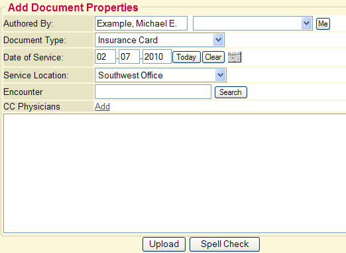Select the Southwest Office location box

[160, 75]
